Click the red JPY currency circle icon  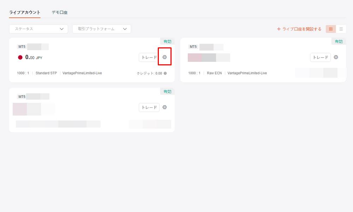coord(20,57)
